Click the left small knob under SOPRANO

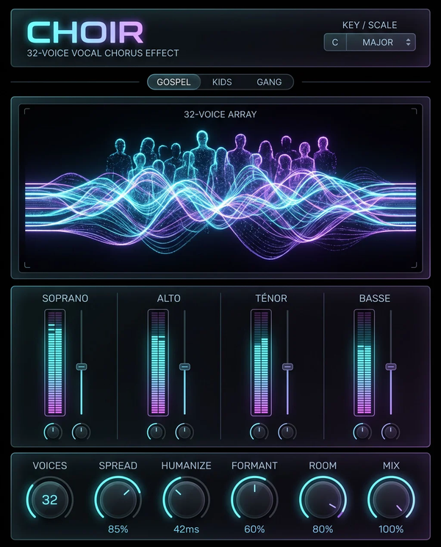(53, 432)
